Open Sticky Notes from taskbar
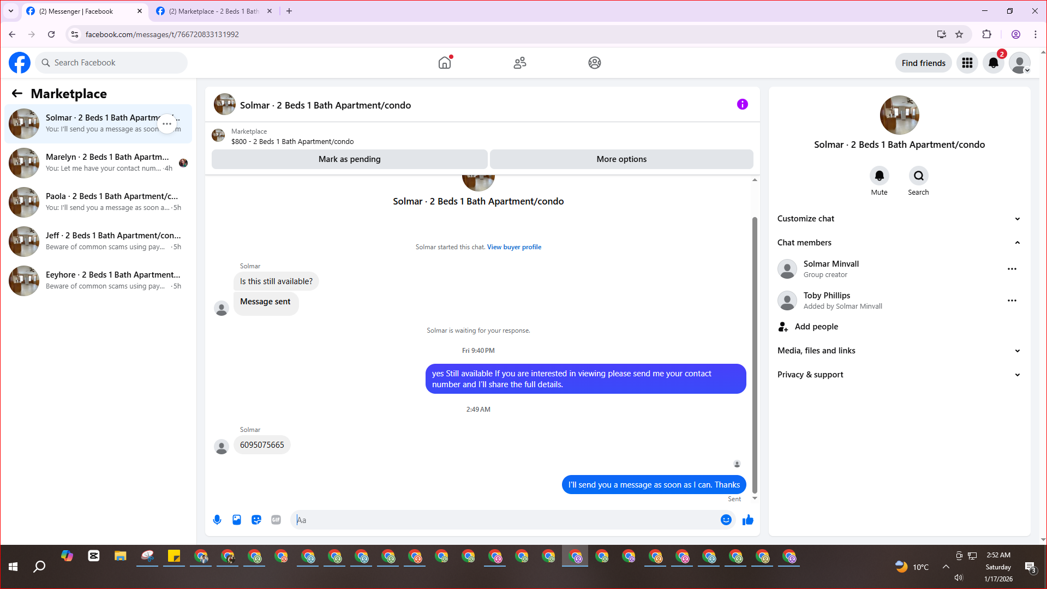Image resolution: width=1047 pixels, height=589 pixels. coord(174,556)
